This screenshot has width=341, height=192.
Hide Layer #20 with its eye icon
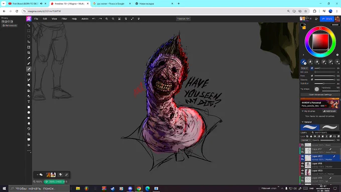302,170
